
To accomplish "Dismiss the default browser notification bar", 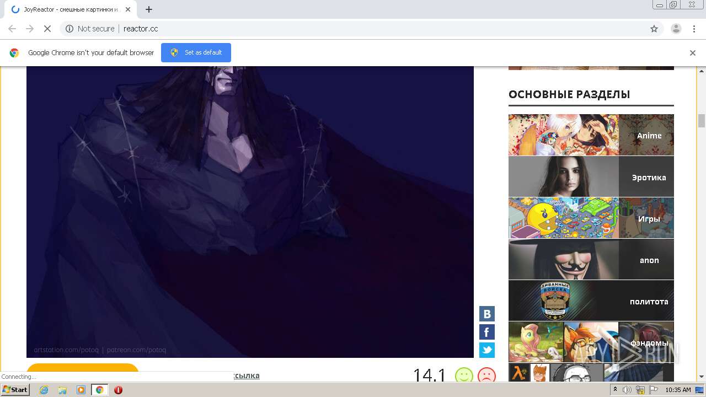I will coord(693,53).
